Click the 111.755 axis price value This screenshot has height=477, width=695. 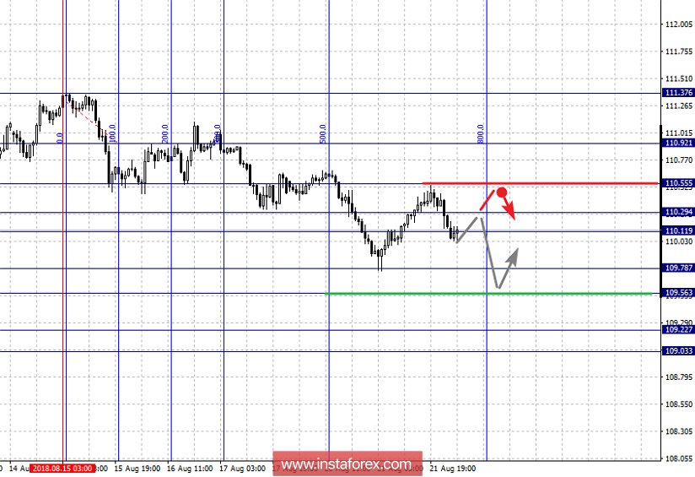[679, 51]
